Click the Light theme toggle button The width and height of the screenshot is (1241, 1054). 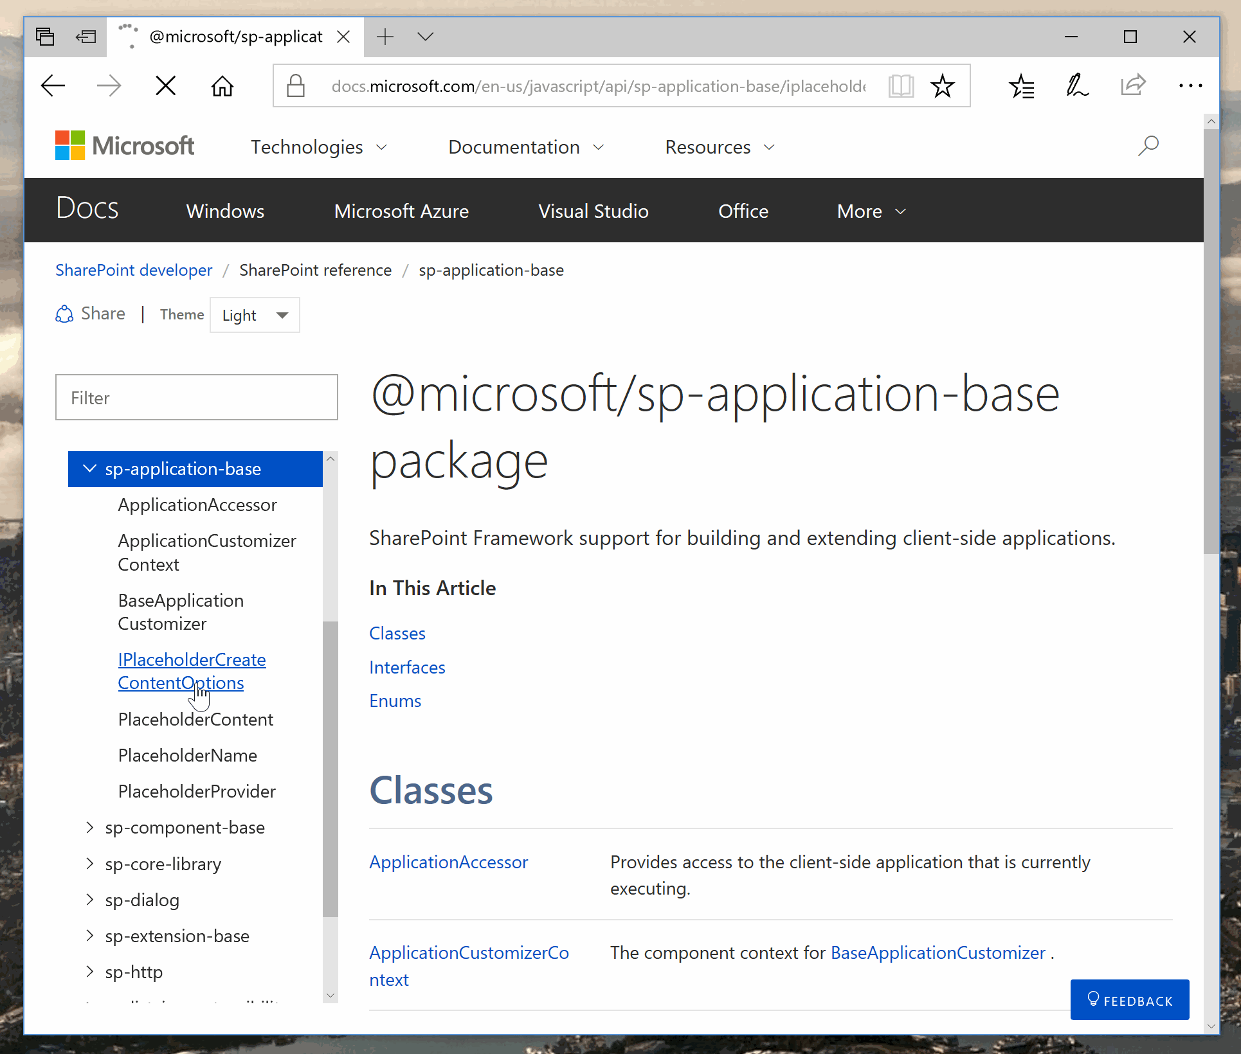253,314
